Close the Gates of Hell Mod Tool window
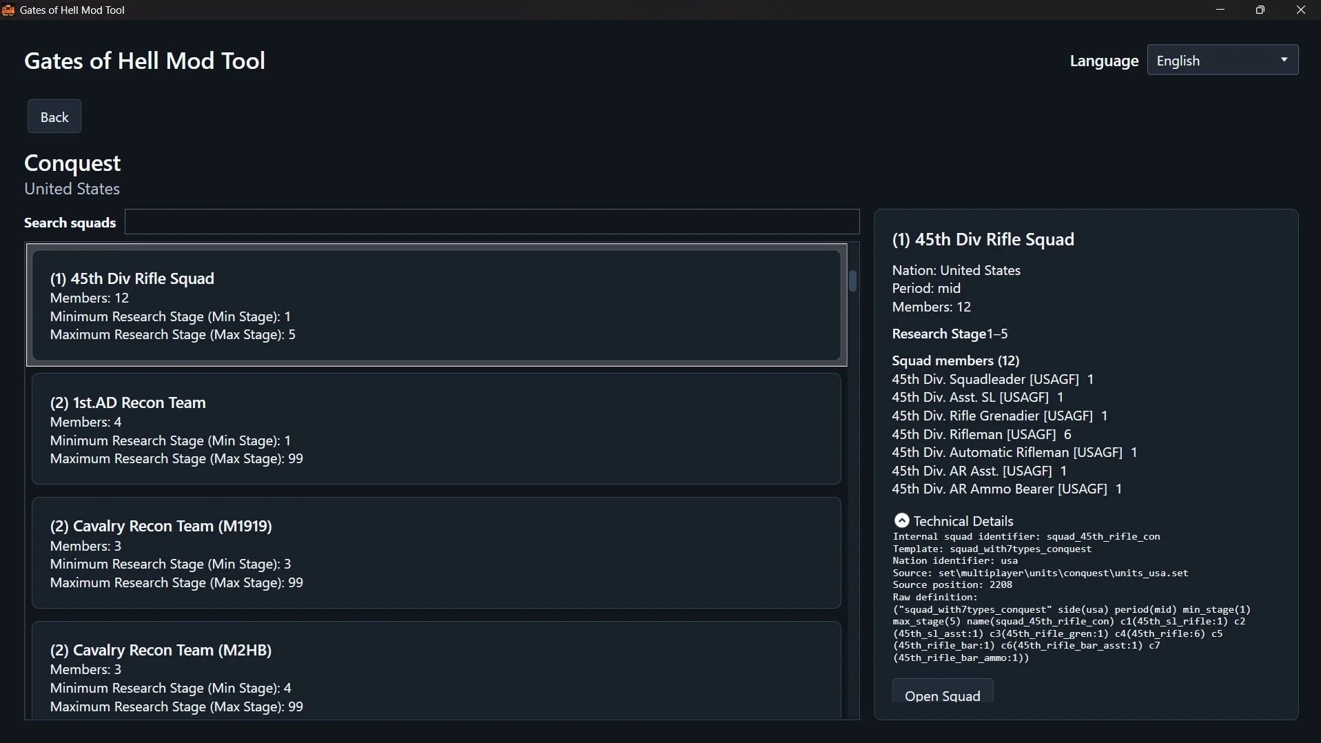Image resolution: width=1321 pixels, height=743 pixels. pyautogui.click(x=1301, y=10)
